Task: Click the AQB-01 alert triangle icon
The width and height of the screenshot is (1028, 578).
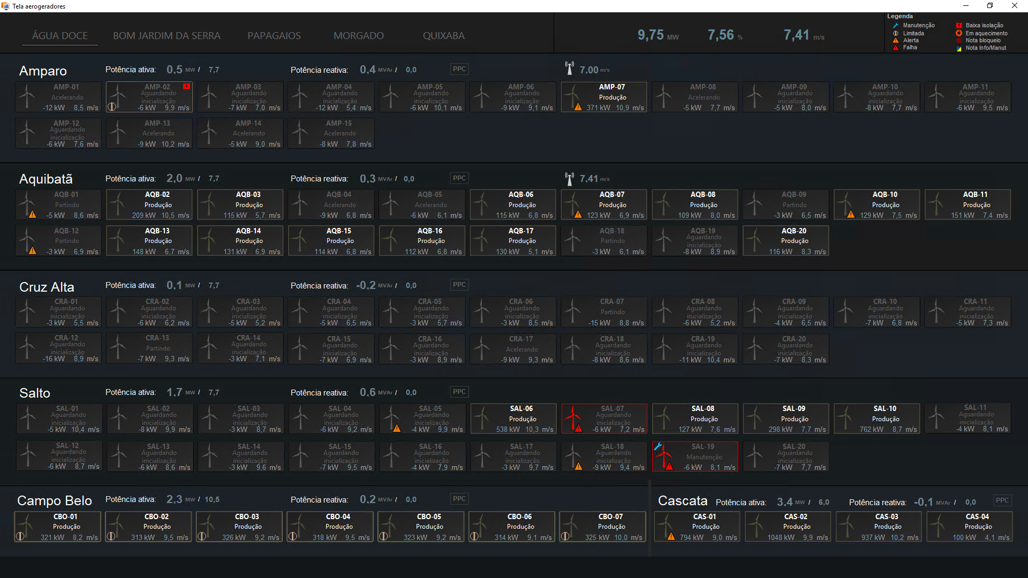Action: pyautogui.click(x=33, y=215)
